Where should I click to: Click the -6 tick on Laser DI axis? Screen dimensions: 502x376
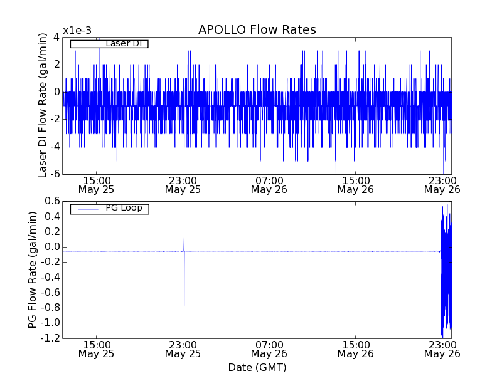click(55, 174)
